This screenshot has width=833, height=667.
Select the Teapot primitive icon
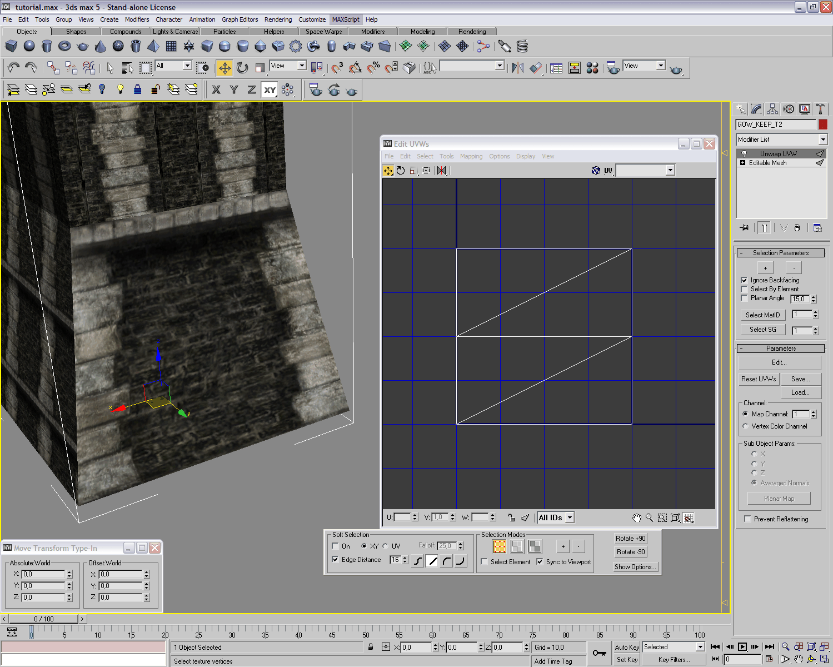click(83, 46)
